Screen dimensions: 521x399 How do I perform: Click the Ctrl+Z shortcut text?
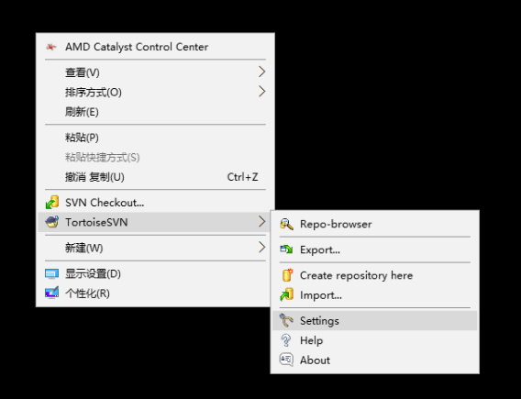click(x=242, y=177)
